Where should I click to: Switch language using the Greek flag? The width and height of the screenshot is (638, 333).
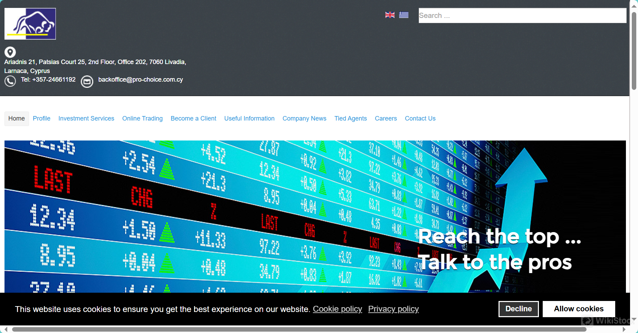[404, 15]
